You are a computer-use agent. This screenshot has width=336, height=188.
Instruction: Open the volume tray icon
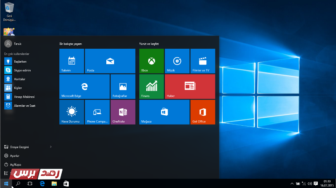click(310, 183)
